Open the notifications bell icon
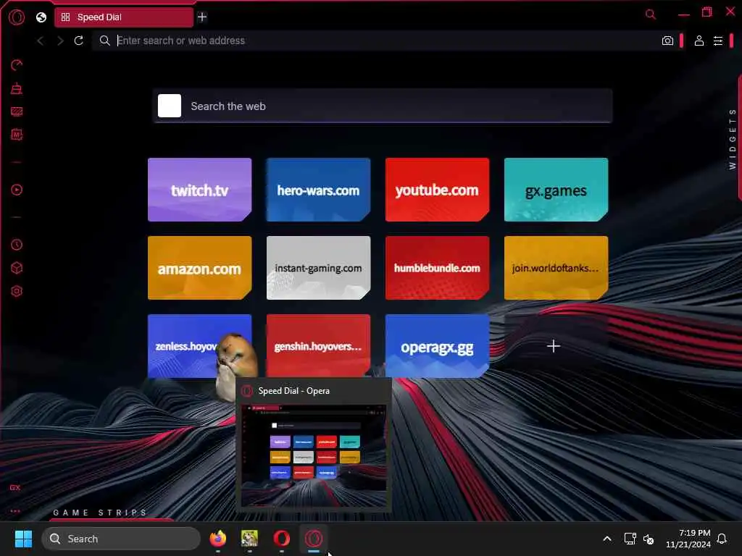This screenshot has width=742, height=556. coord(722,539)
